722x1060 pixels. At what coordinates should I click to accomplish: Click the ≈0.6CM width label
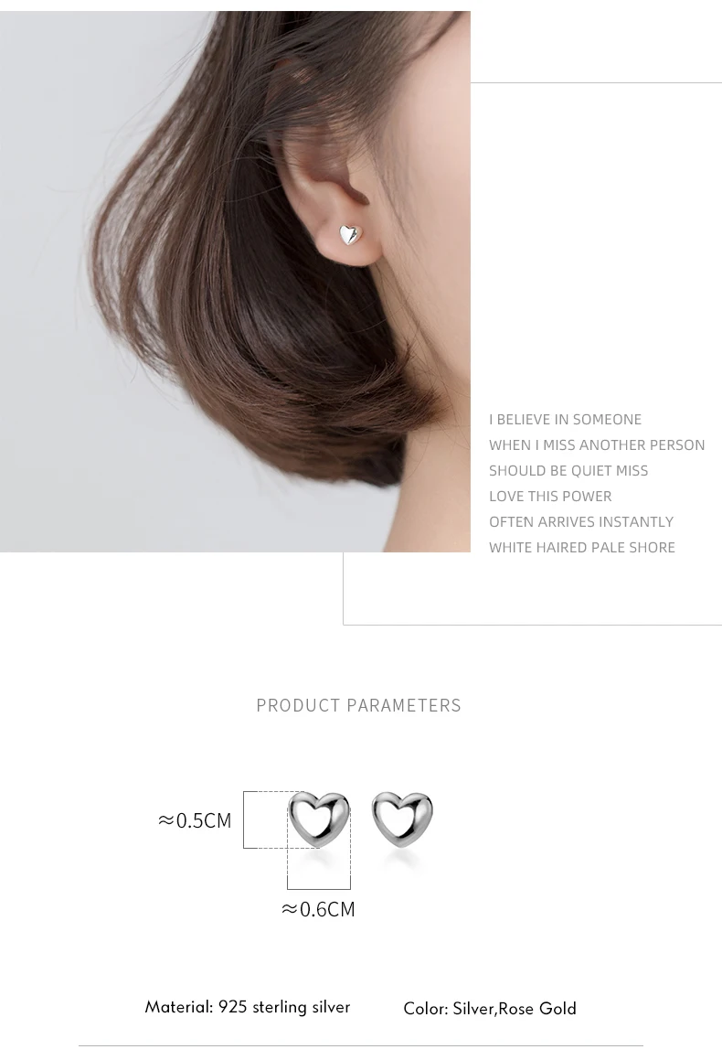coord(318,909)
